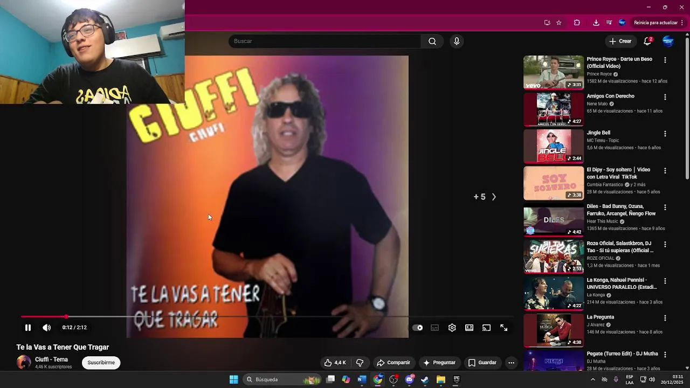Click the YouTube search magnifier button
Viewport: 690px width, 388px height.
(432, 41)
